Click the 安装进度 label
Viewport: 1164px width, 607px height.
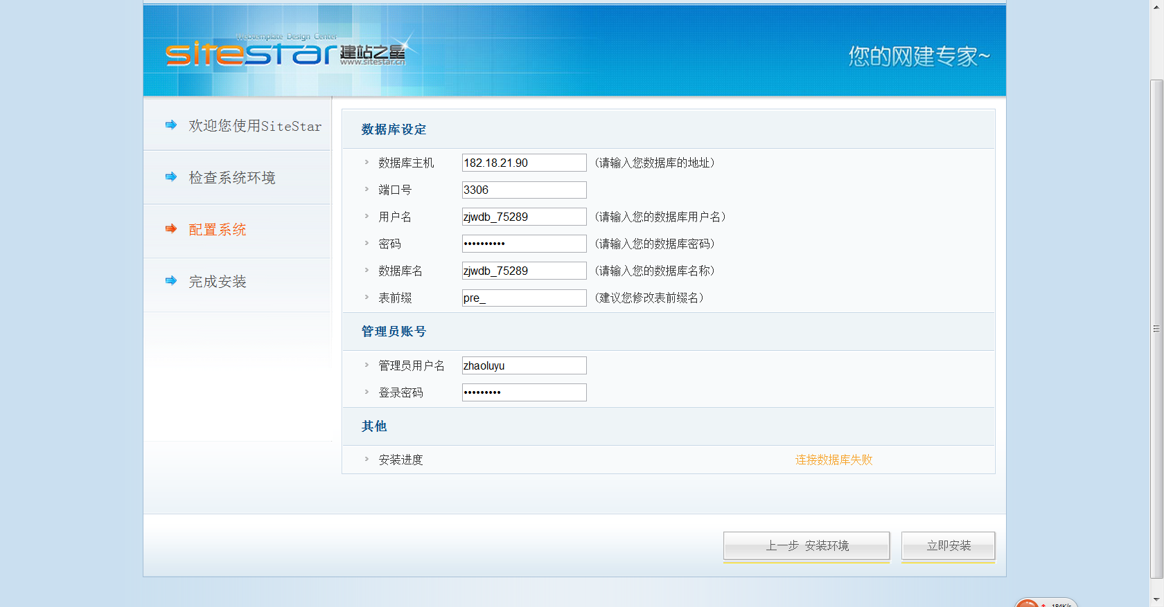click(x=400, y=460)
